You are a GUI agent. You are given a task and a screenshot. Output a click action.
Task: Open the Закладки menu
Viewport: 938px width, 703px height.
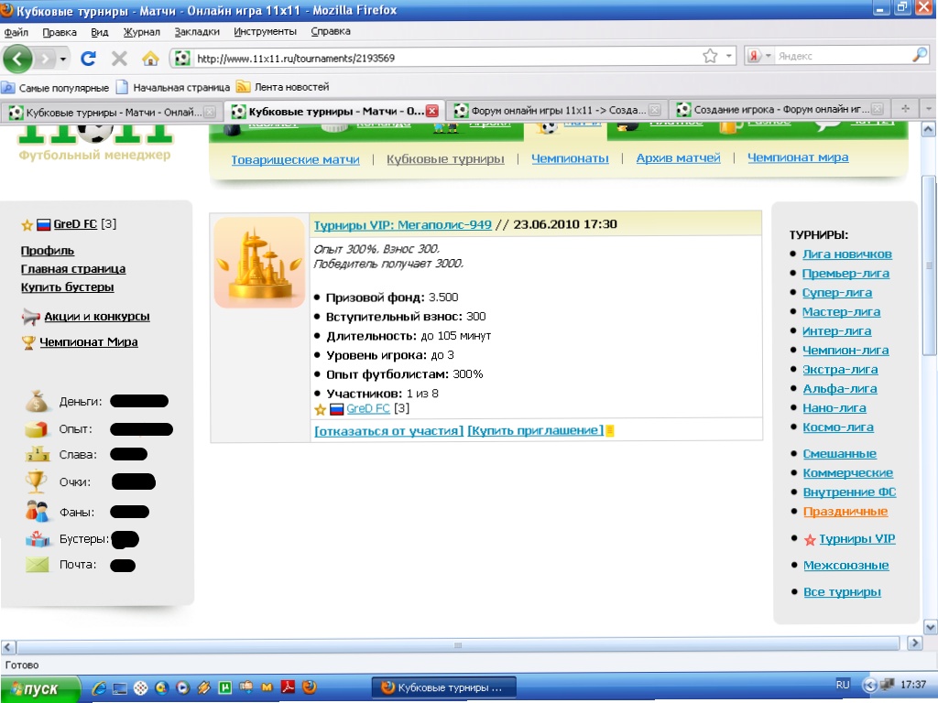point(196,31)
